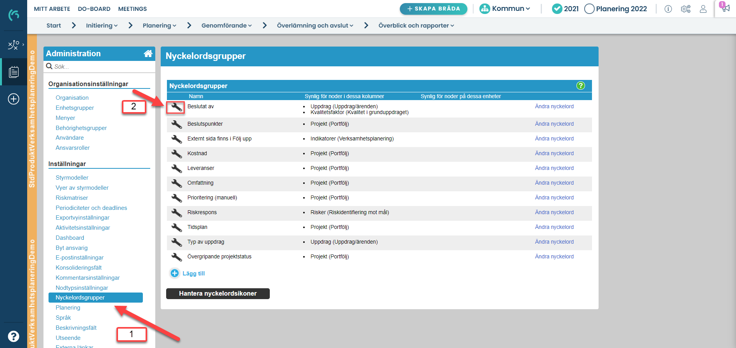Open Vyer av styrmodeller link
Viewport: 736px width, 348px height.
82,188
